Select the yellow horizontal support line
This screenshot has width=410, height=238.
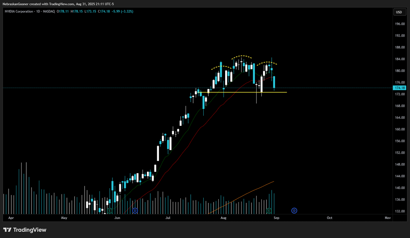click(246, 92)
